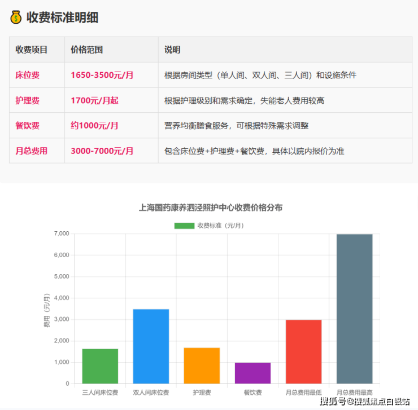The height and width of the screenshot is (410, 418).
Task: Click the 收费项目 column header
Action: point(32,50)
